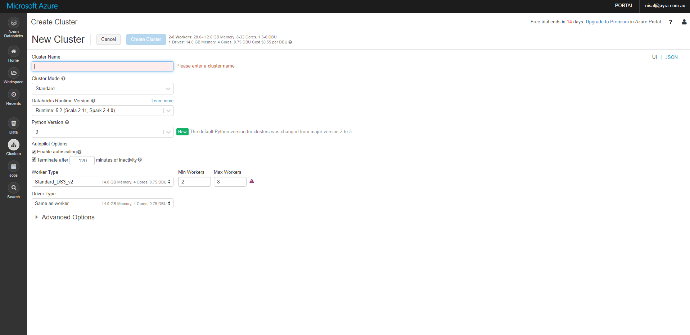
Task: Open Workspace folder icon in sidebar
Action: point(13,73)
